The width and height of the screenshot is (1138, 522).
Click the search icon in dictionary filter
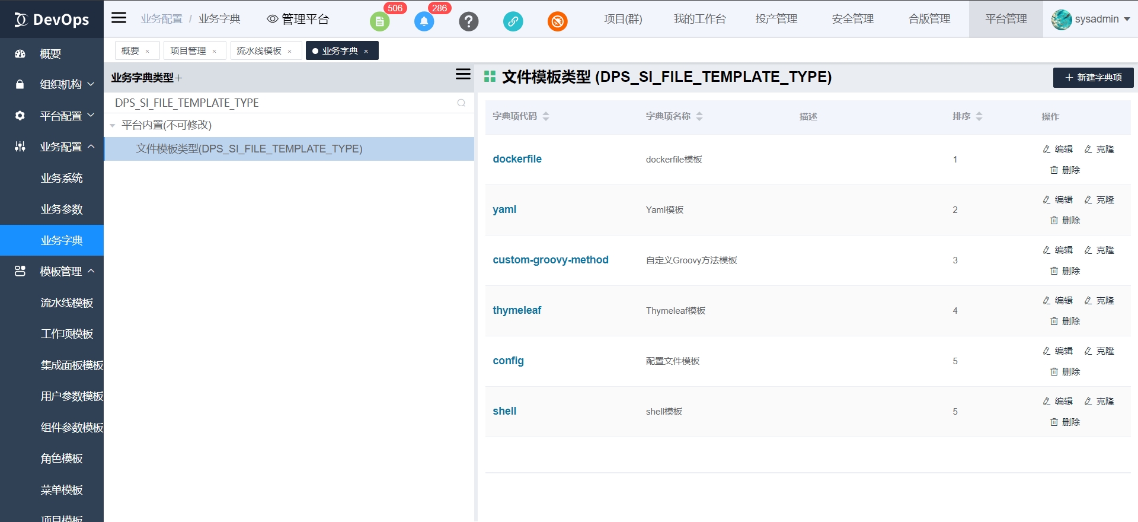[461, 103]
